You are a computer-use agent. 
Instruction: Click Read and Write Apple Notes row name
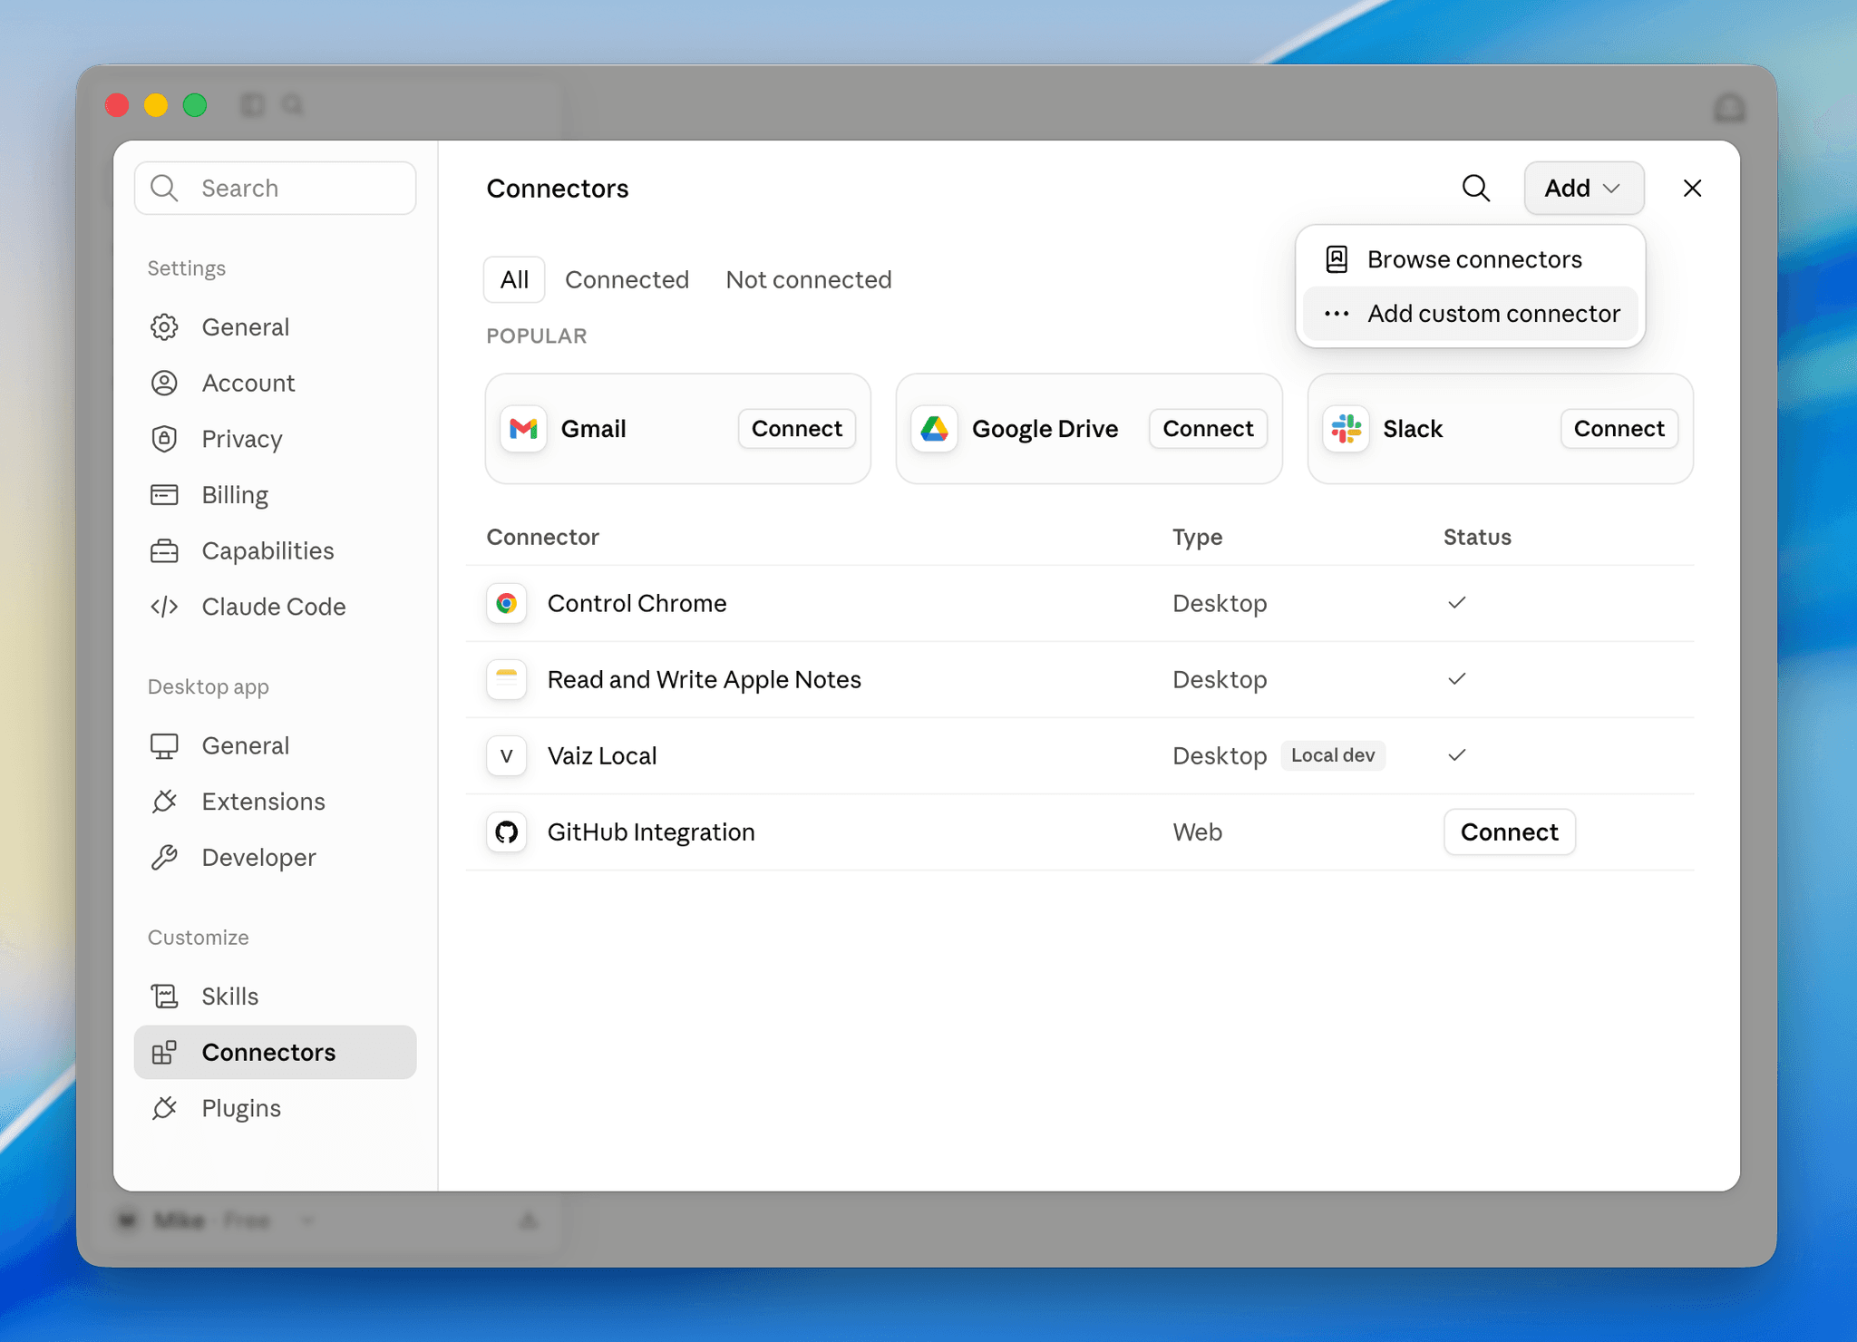pyautogui.click(x=704, y=680)
